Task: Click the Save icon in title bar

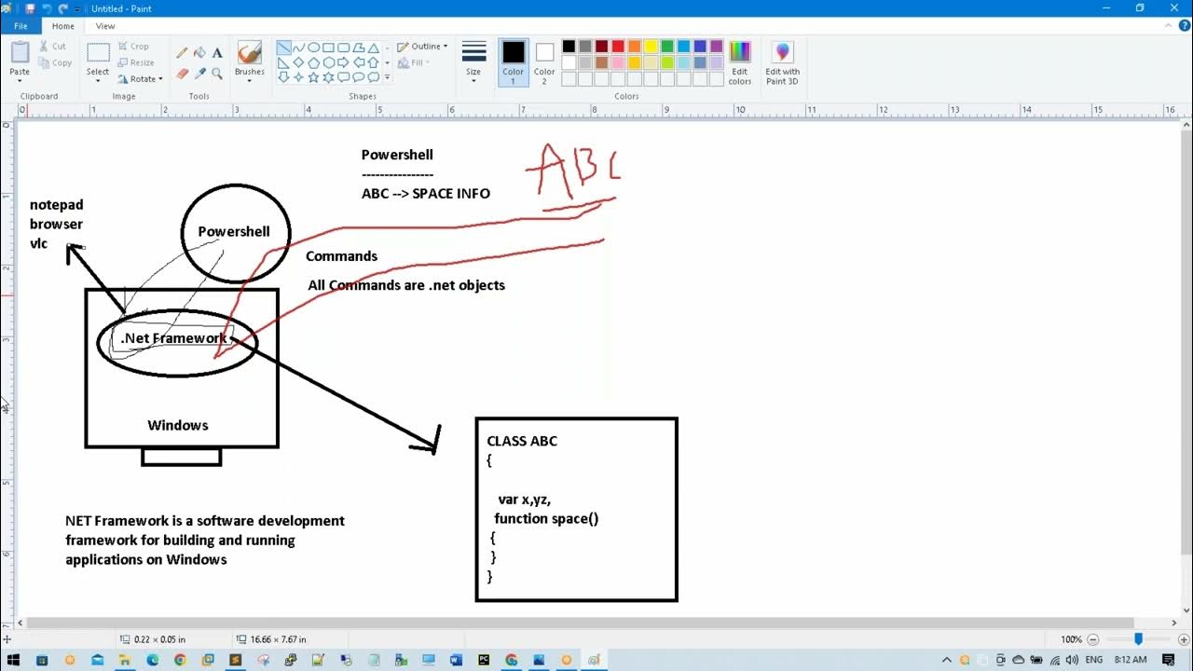Action: point(30,8)
